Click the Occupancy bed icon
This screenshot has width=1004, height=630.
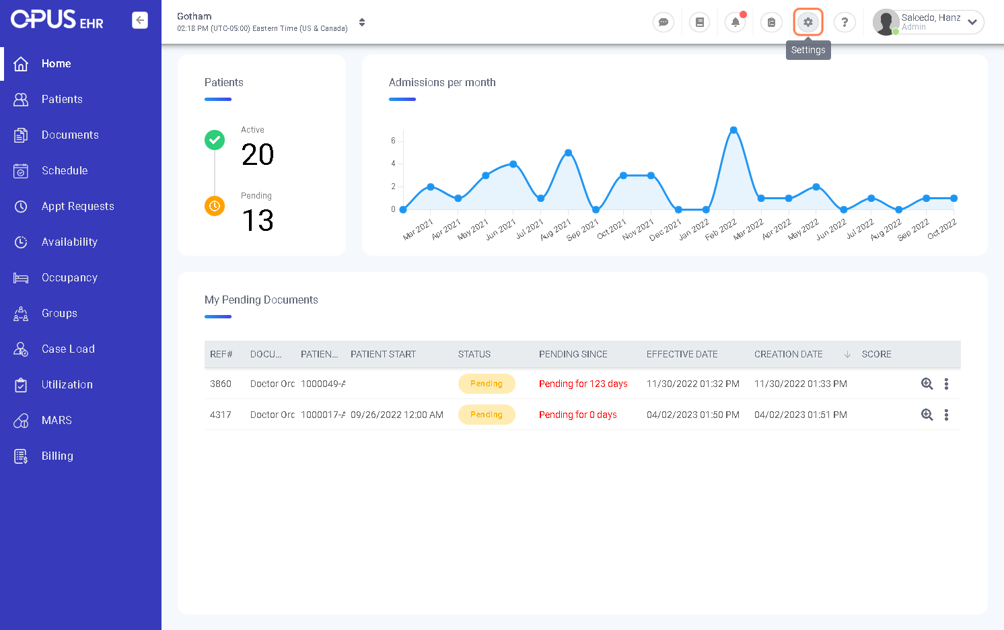[x=21, y=277]
